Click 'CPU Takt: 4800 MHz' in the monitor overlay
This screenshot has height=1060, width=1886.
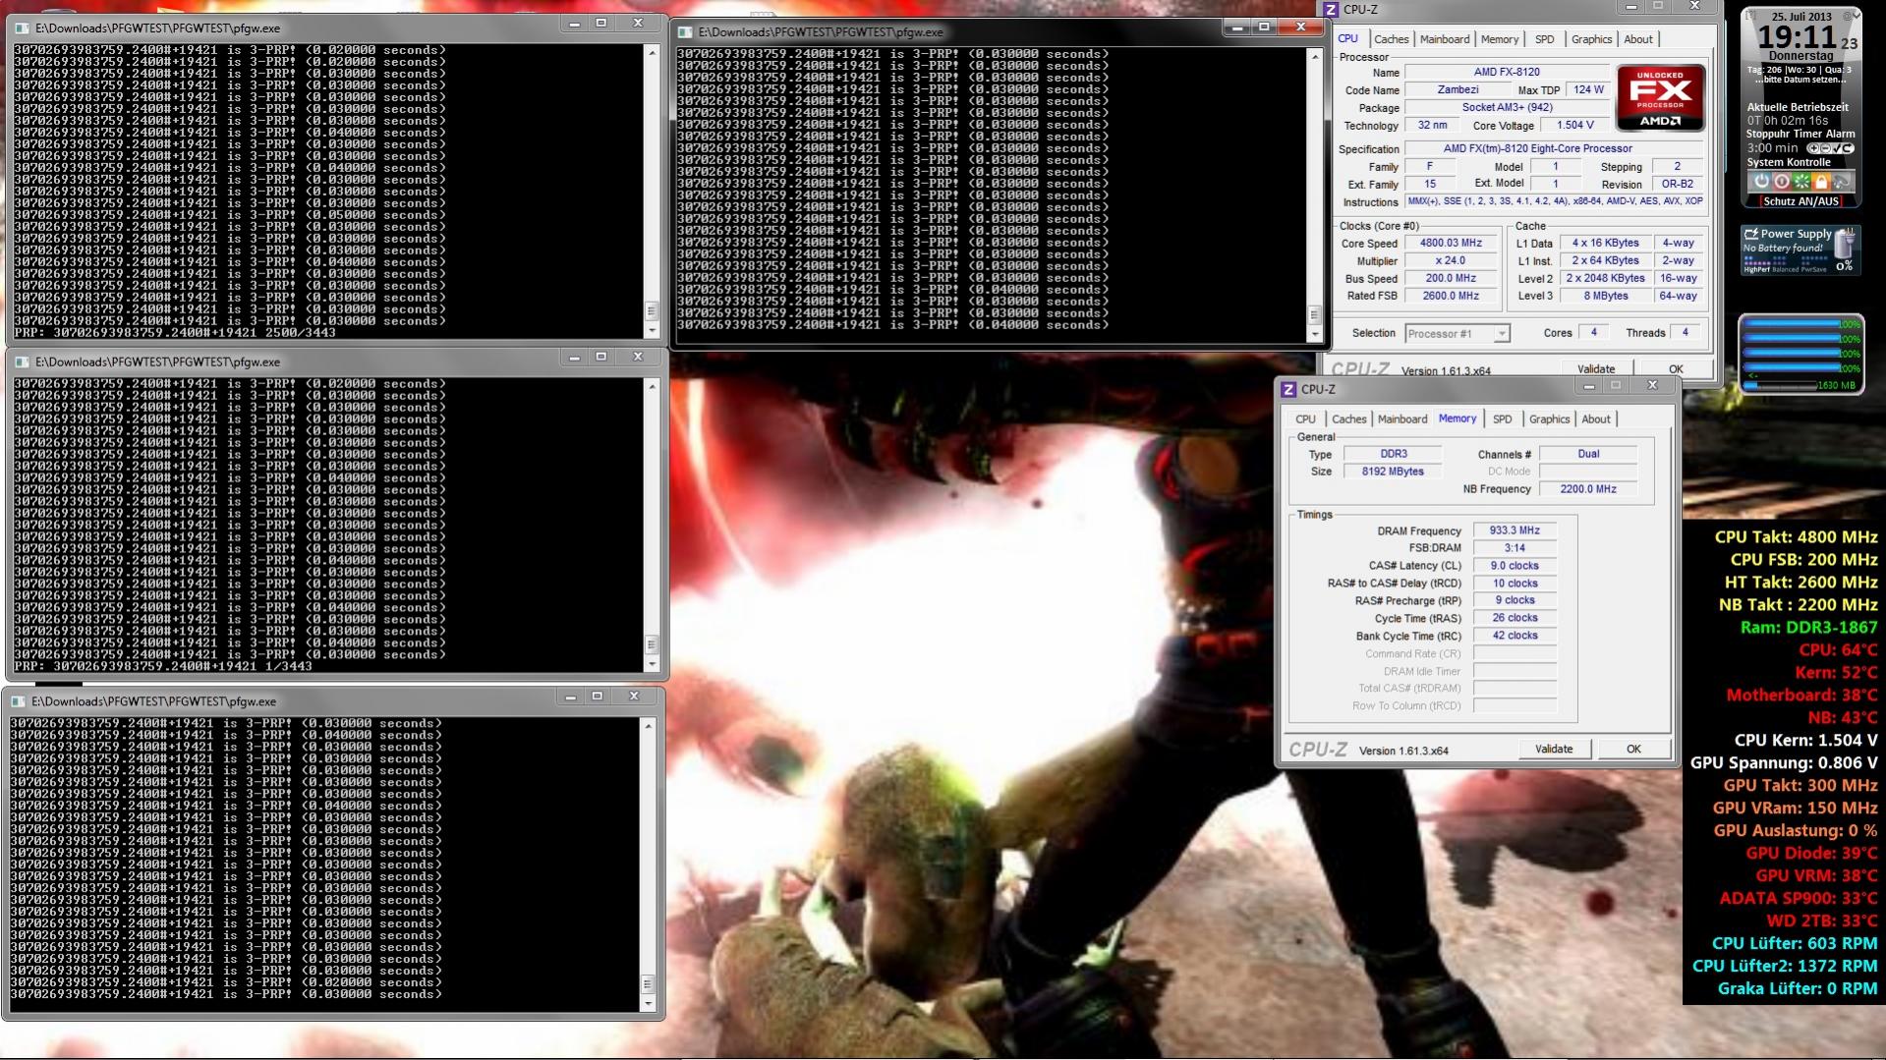pyautogui.click(x=1797, y=537)
